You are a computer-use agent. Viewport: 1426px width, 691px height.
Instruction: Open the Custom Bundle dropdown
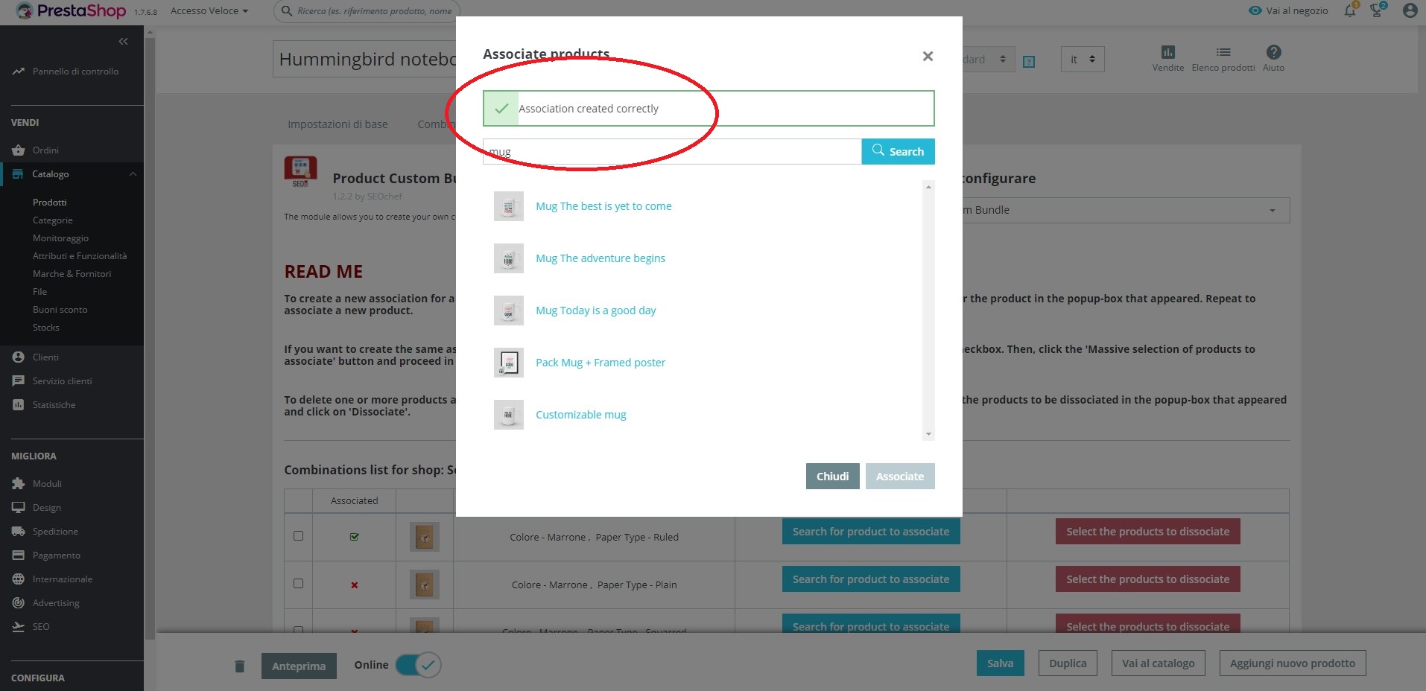1126,210
